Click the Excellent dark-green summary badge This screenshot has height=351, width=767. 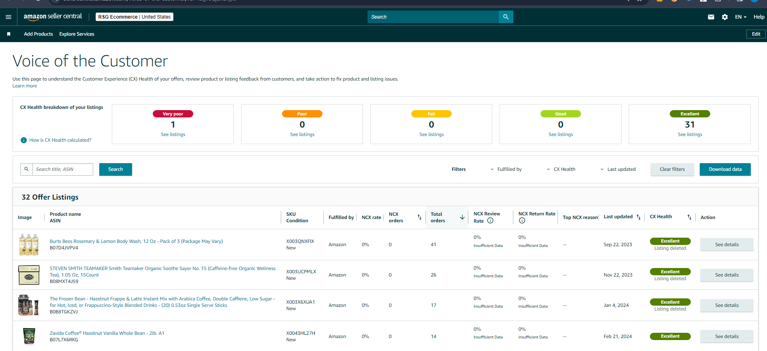690,114
